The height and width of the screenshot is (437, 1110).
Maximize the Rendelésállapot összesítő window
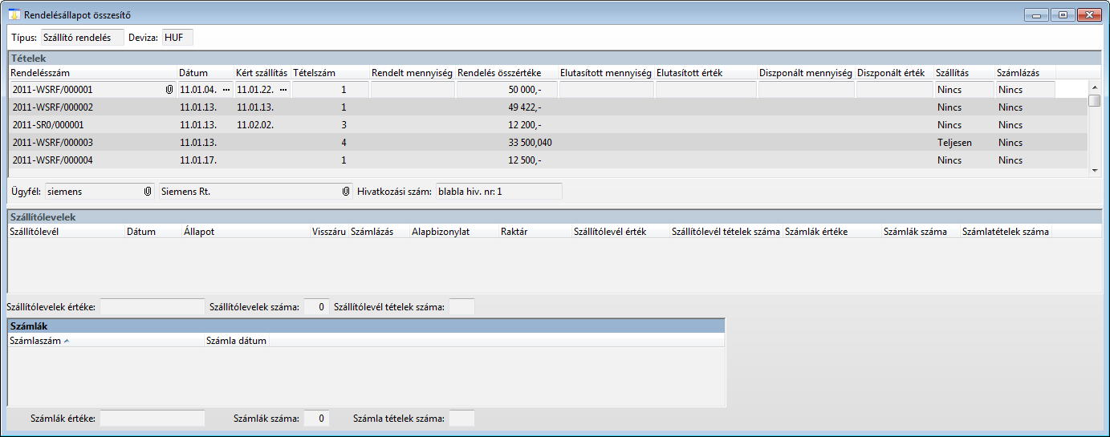pos(1063,14)
